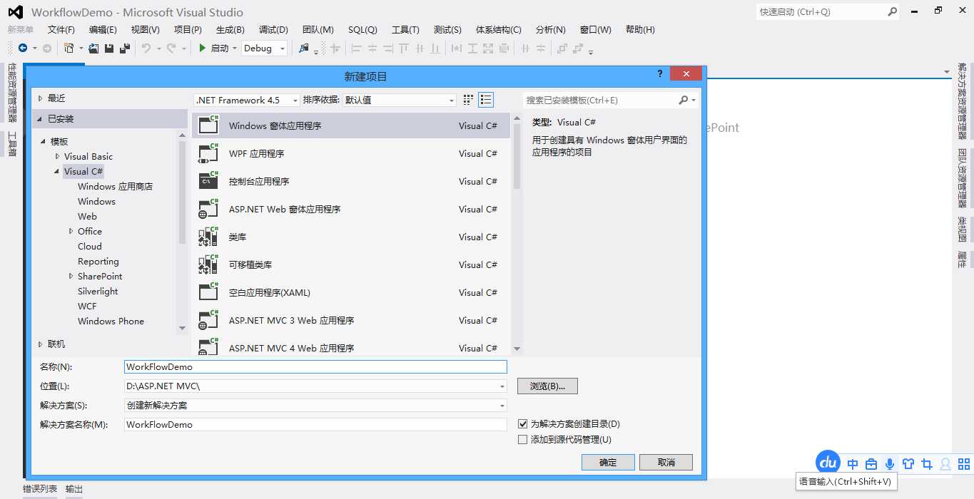Image resolution: width=974 pixels, height=499 pixels.
Task: Open the 调试(D) menu
Action: coord(273,29)
